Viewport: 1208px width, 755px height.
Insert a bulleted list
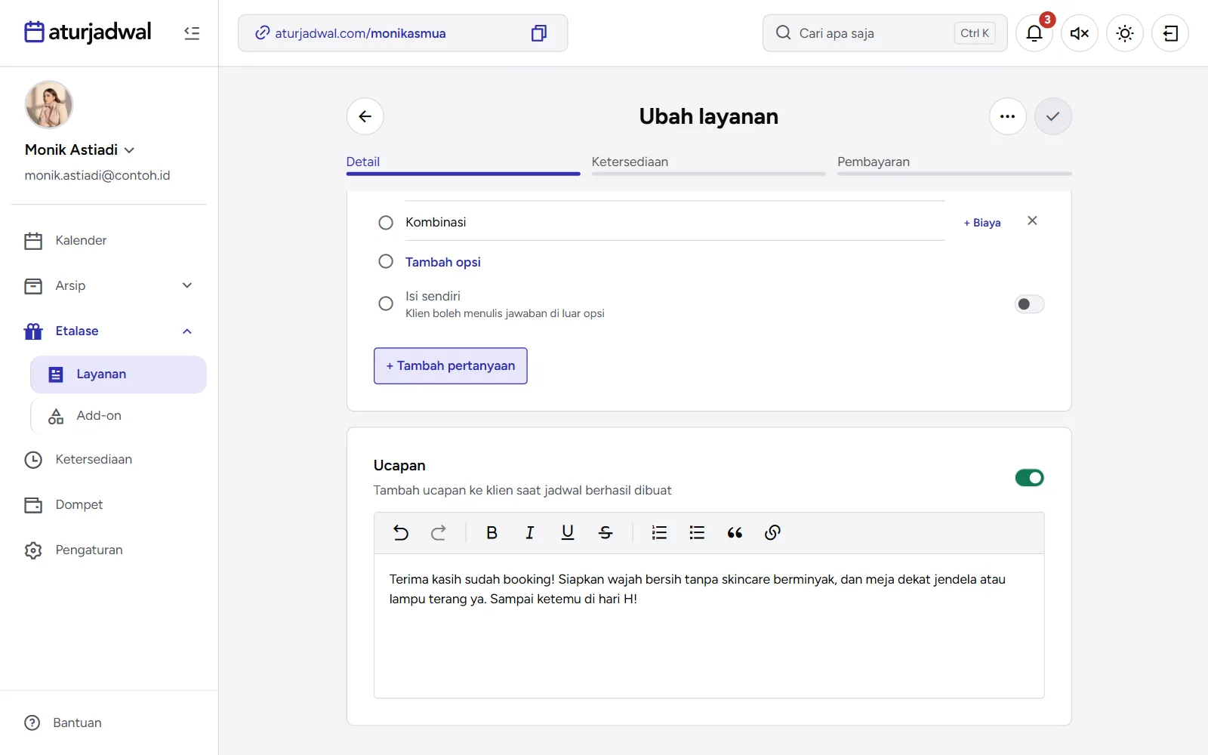[697, 533]
